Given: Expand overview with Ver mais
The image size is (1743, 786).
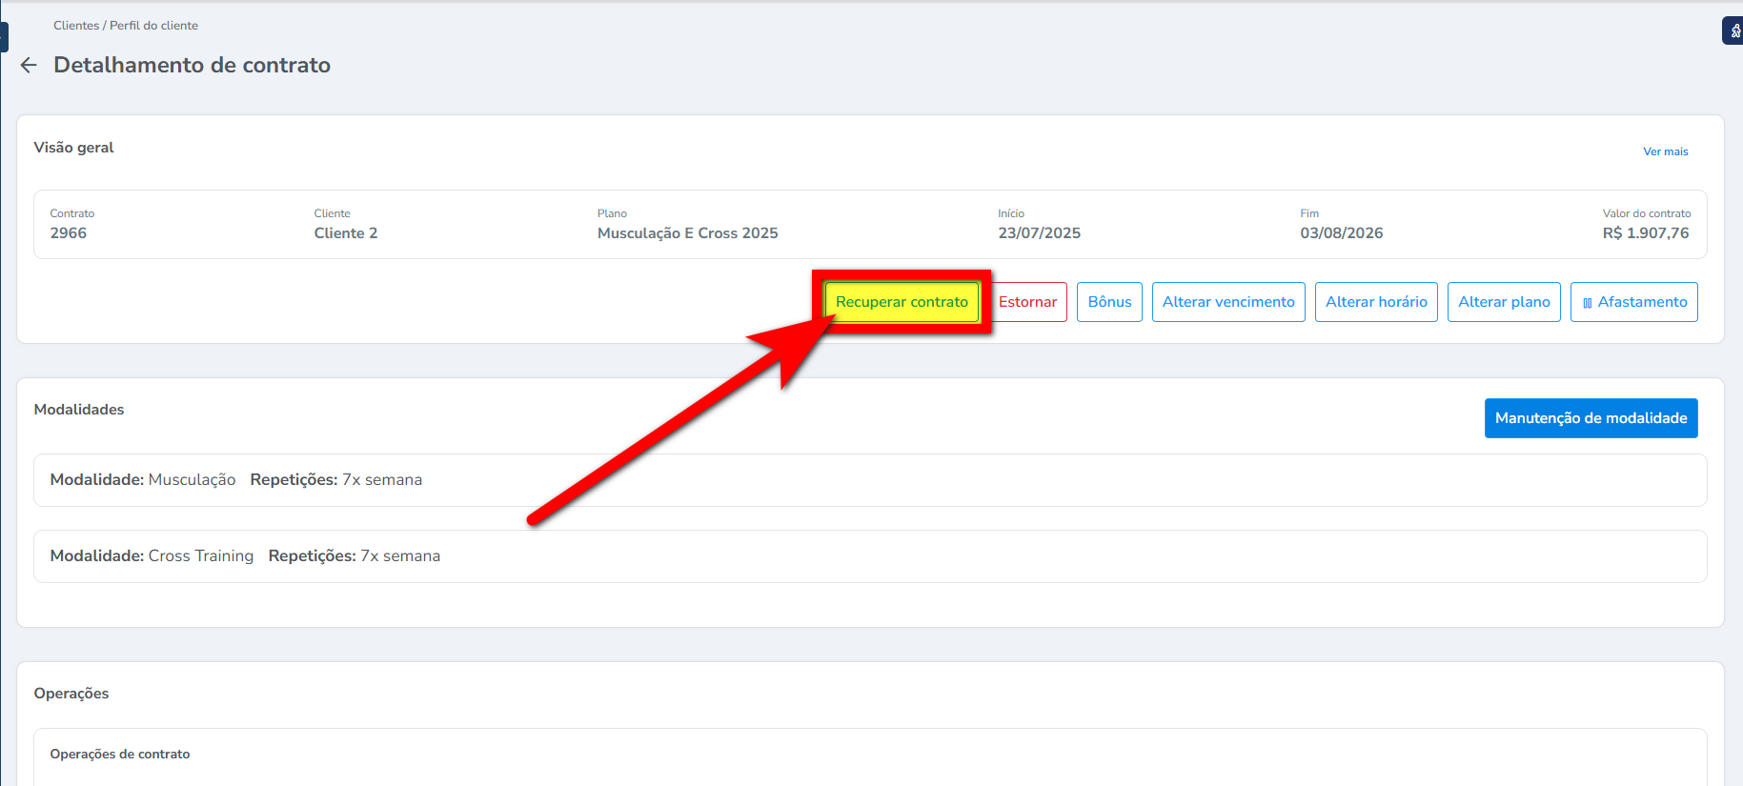Looking at the screenshot, I should point(1665,151).
